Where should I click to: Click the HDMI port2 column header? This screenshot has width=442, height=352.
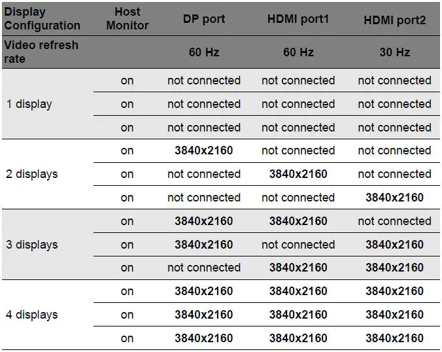394,20
